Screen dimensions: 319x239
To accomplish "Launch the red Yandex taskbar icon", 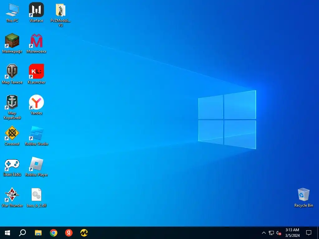I will (x=69, y=233).
